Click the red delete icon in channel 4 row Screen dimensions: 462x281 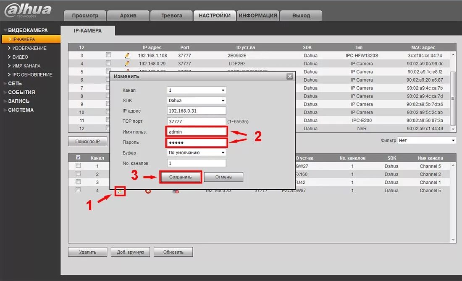click(x=148, y=191)
